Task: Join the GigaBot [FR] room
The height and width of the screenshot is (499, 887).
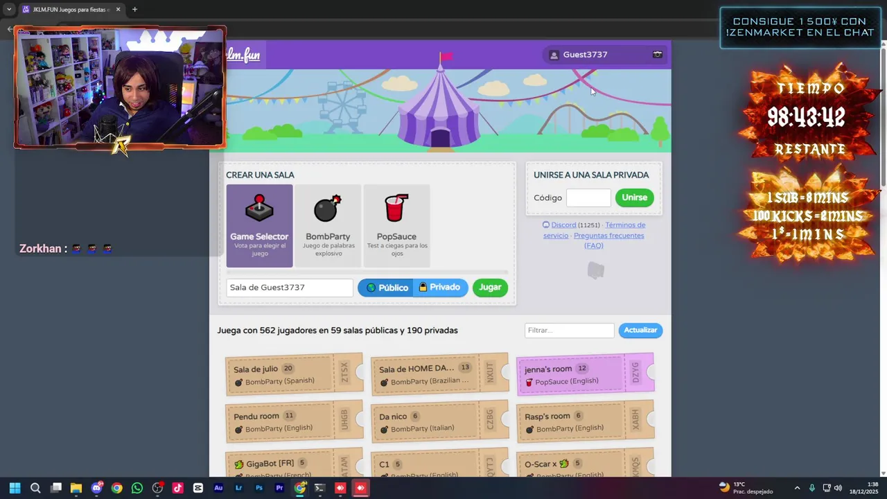Action: coord(295,464)
